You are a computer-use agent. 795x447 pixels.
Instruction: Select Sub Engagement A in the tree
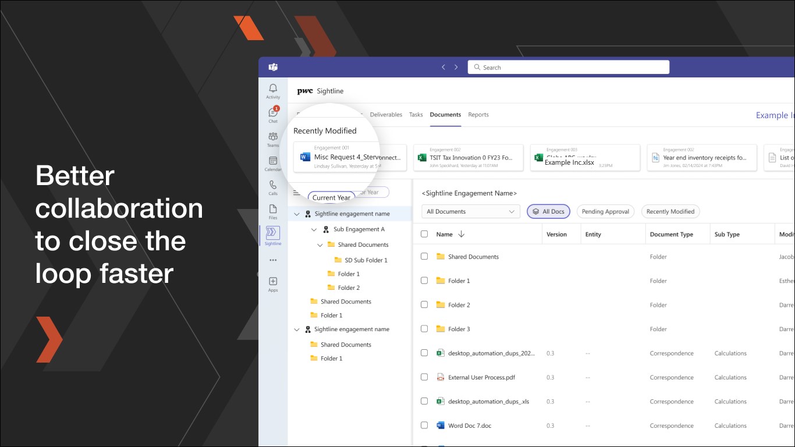coord(359,229)
